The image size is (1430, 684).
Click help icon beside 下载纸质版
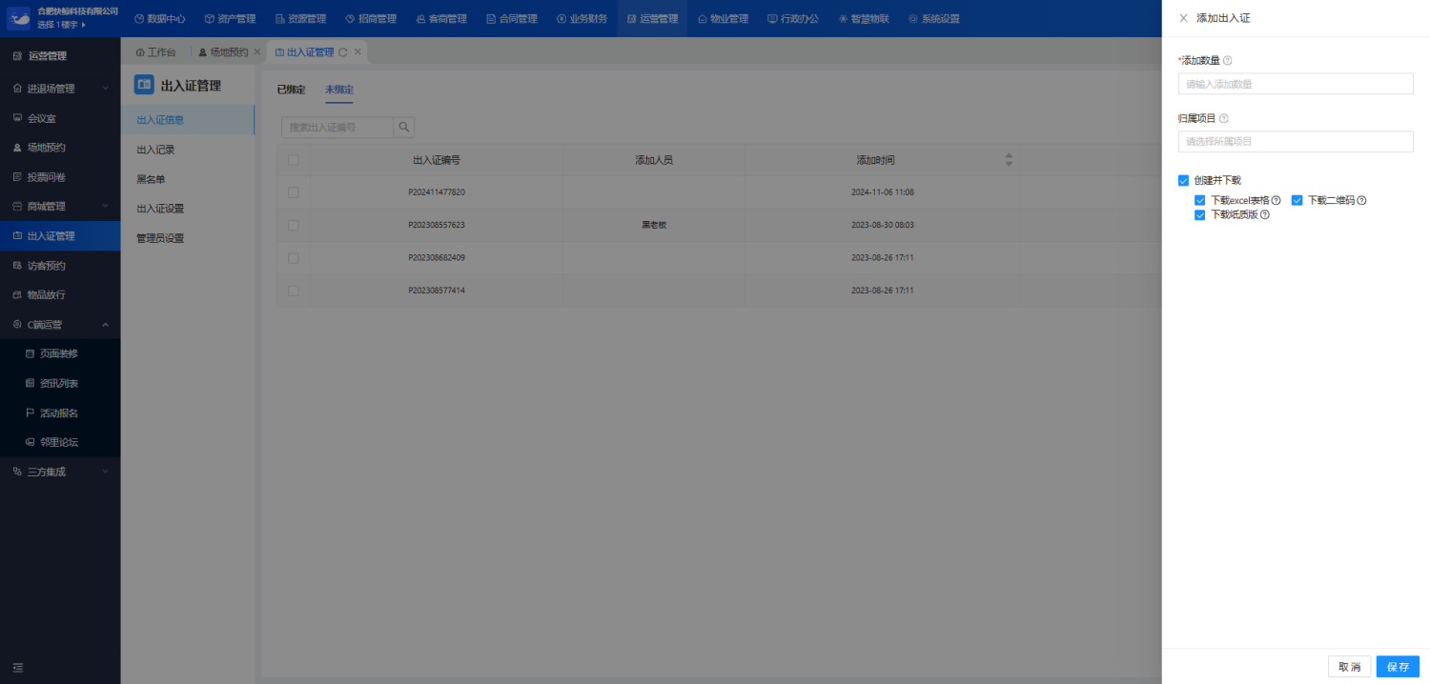[1265, 215]
